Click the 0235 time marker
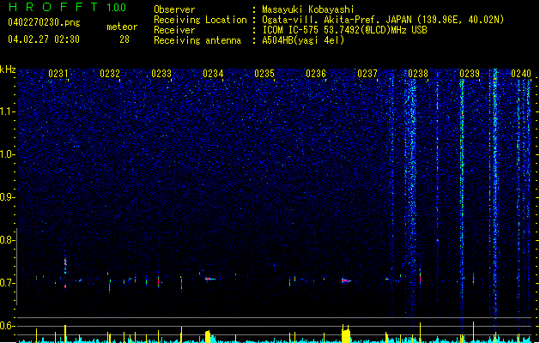The width and height of the screenshot is (540, 343). tap(264, 74)
